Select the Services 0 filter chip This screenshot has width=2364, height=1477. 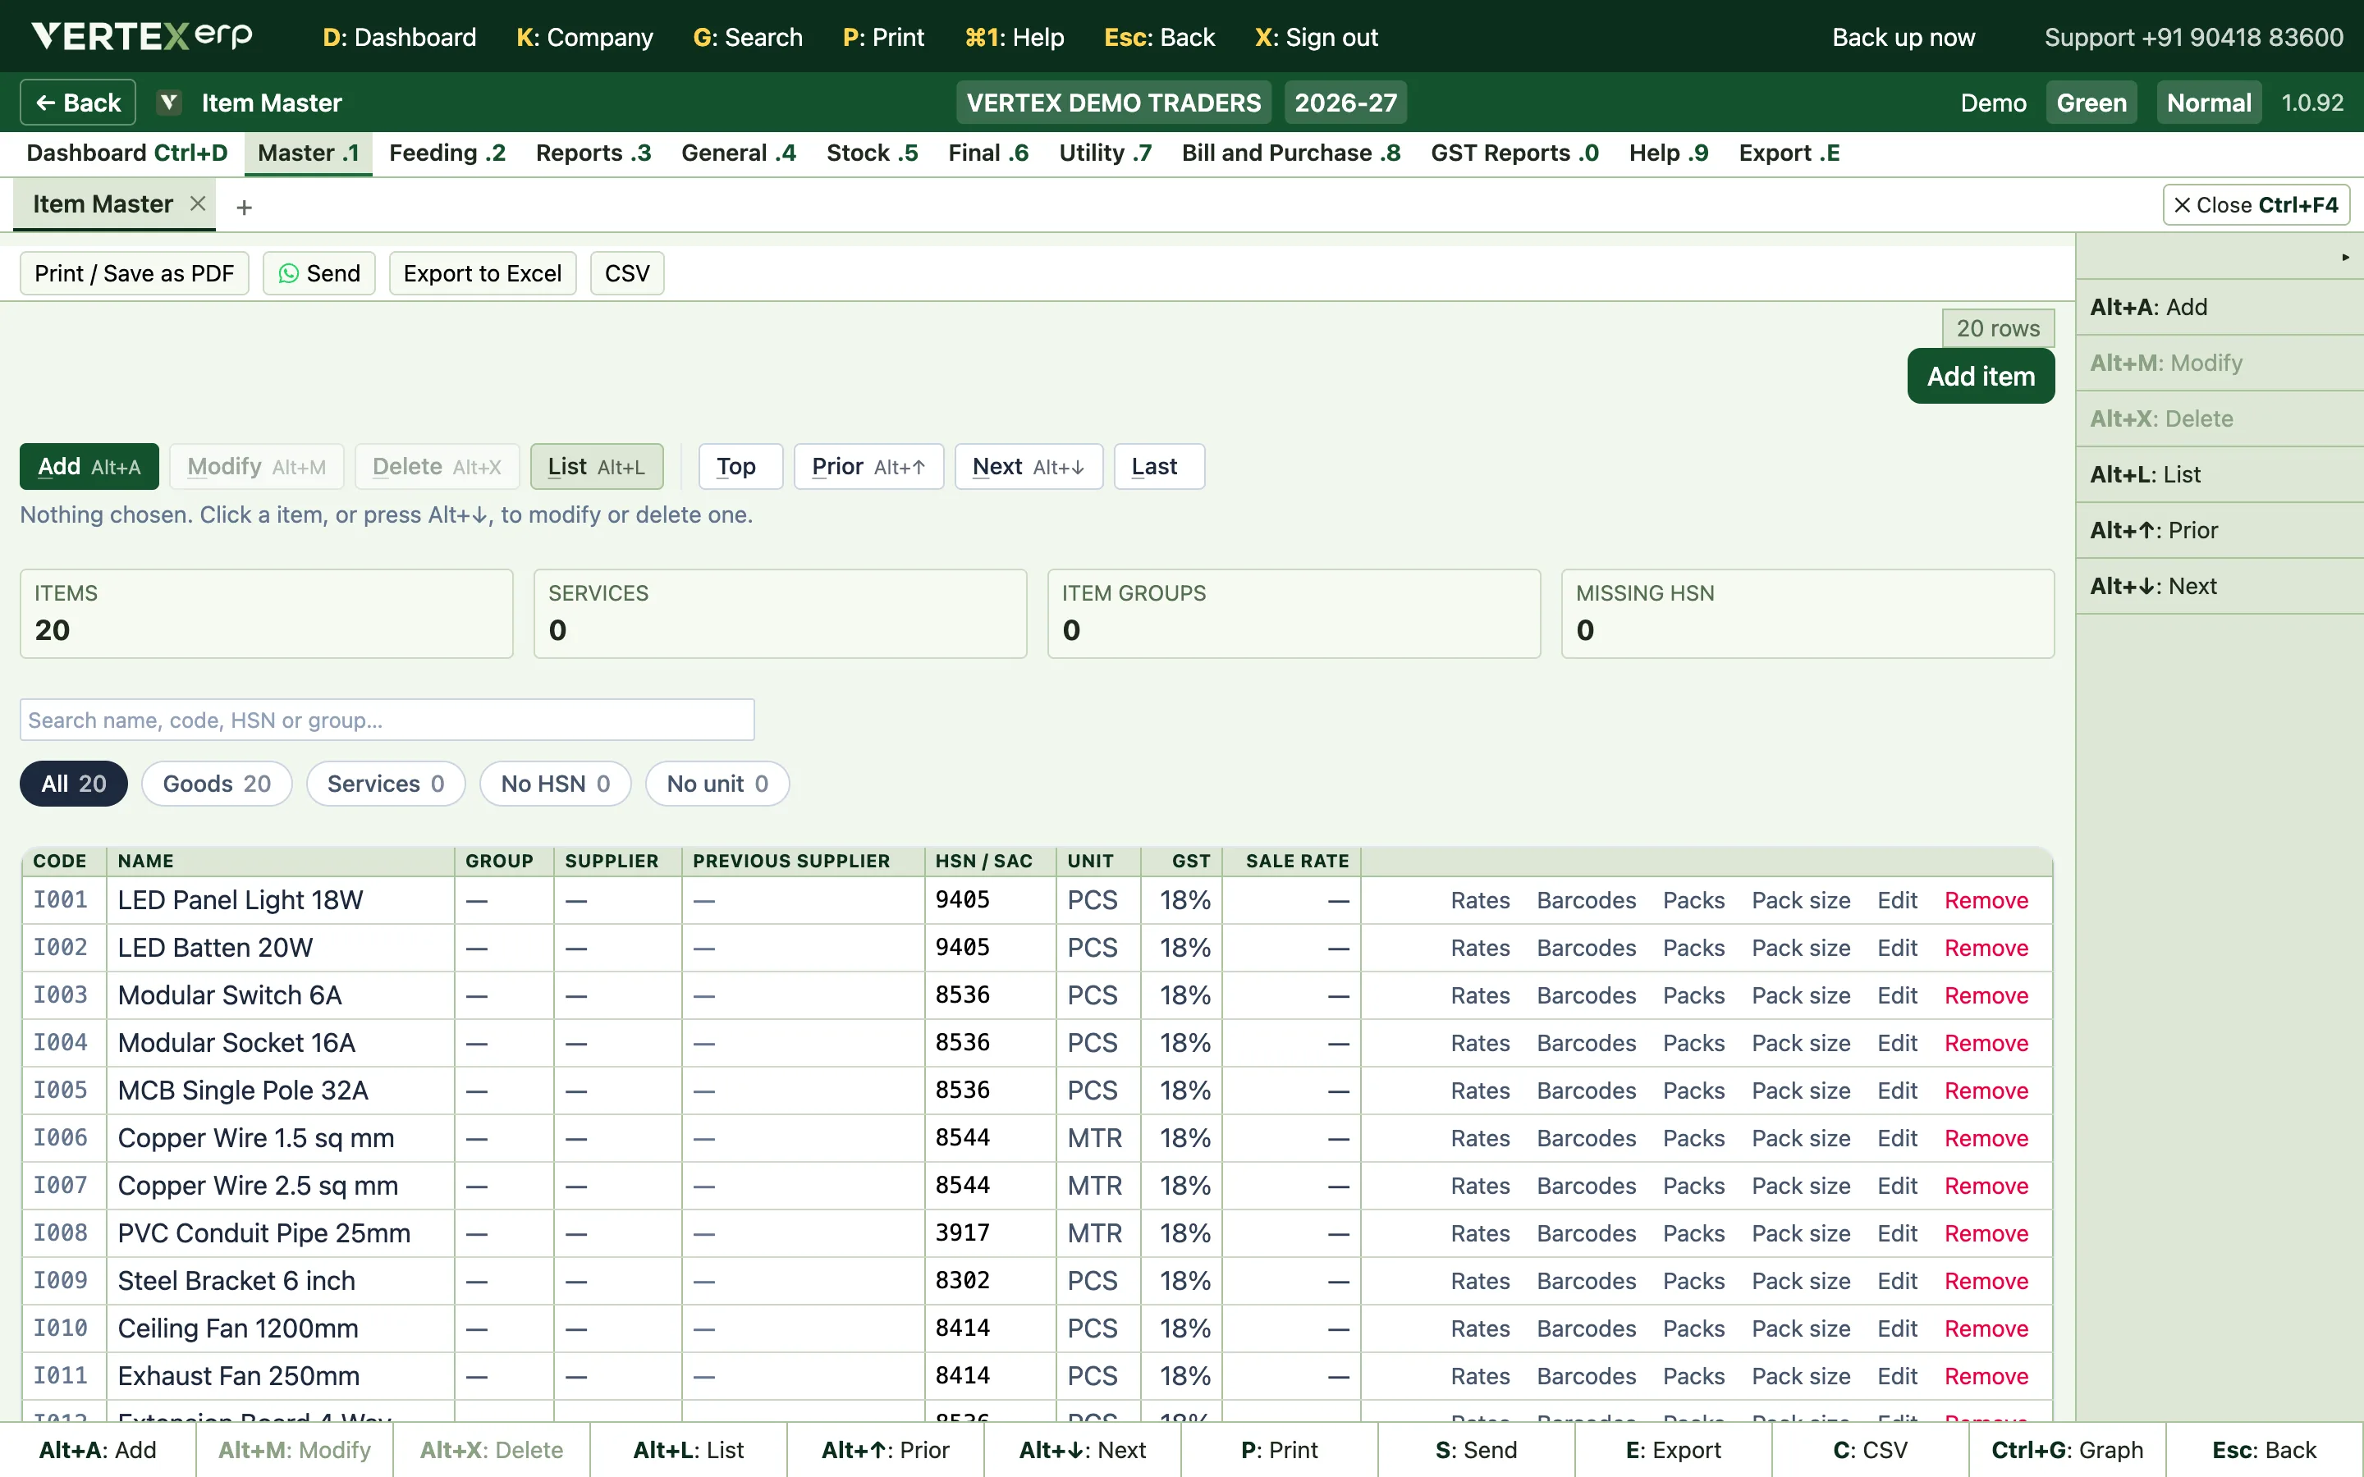point(385,784)
